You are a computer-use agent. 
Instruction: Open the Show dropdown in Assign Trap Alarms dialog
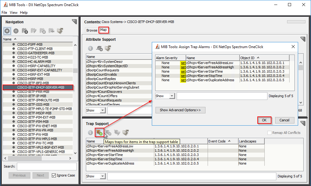[165, 96]
